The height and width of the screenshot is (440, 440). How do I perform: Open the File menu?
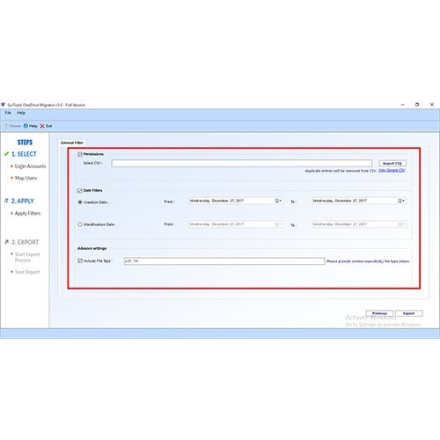click(x=8, y=113)
